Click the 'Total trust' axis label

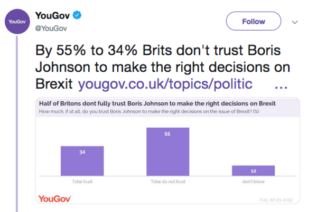click(x=82, y=181)
